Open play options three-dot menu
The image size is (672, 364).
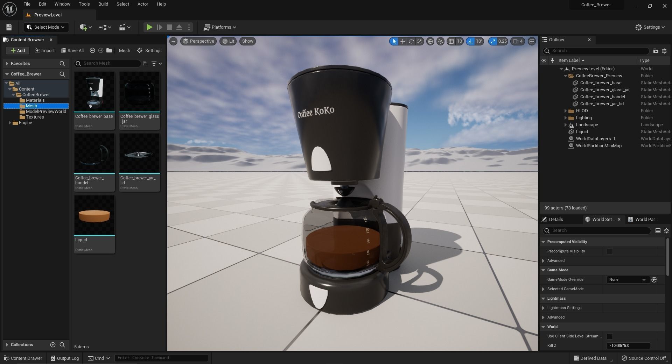pyautogui.click(x=189, y=27)
